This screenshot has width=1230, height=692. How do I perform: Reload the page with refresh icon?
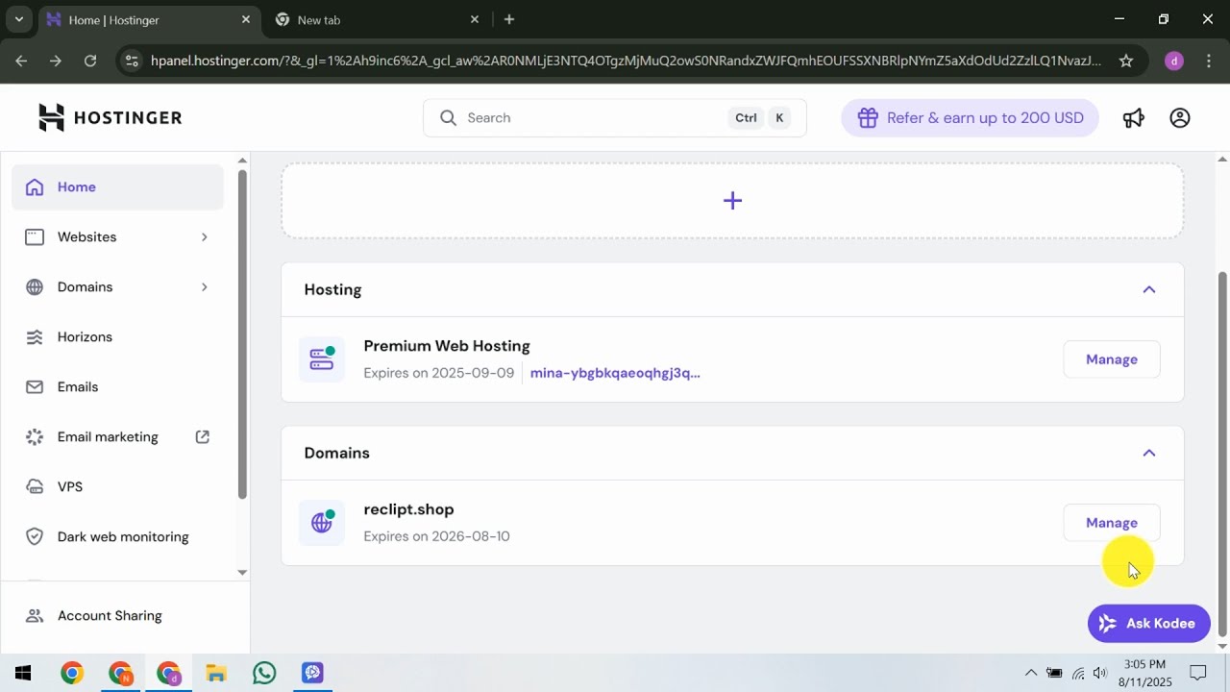(x=90, y=61)
